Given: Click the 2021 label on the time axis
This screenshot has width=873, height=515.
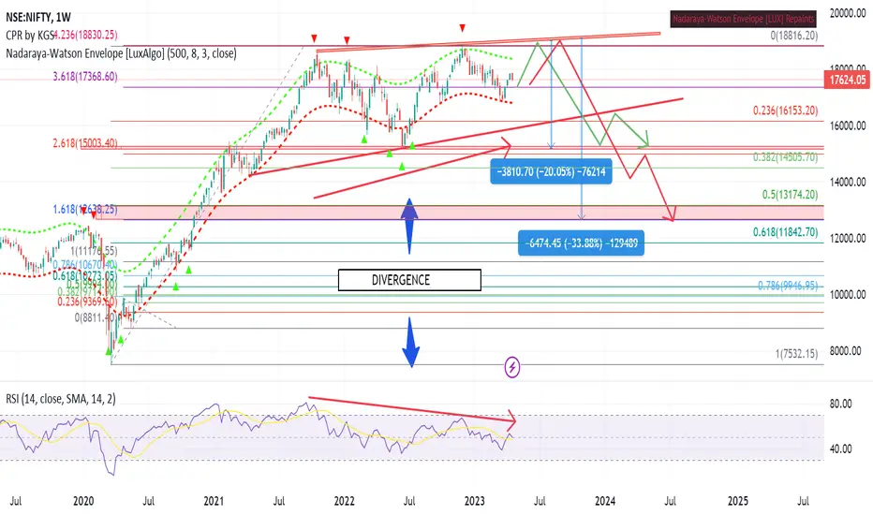Looking at the screenshot, I should [214, 501].
